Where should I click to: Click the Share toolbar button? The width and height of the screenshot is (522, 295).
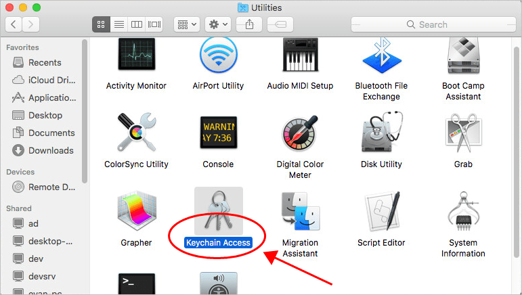pos(249,24)
